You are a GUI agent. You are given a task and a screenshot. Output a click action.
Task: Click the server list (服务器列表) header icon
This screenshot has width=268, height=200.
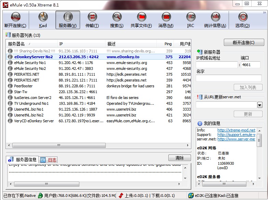(x=8, y=35)
